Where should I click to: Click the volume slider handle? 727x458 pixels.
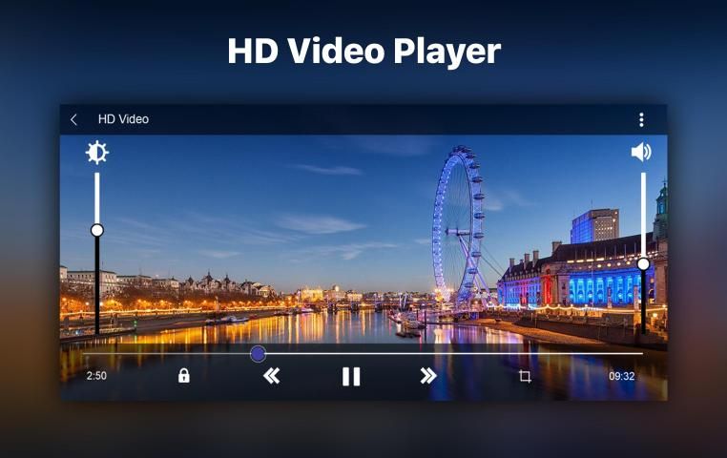click(643, 264)
